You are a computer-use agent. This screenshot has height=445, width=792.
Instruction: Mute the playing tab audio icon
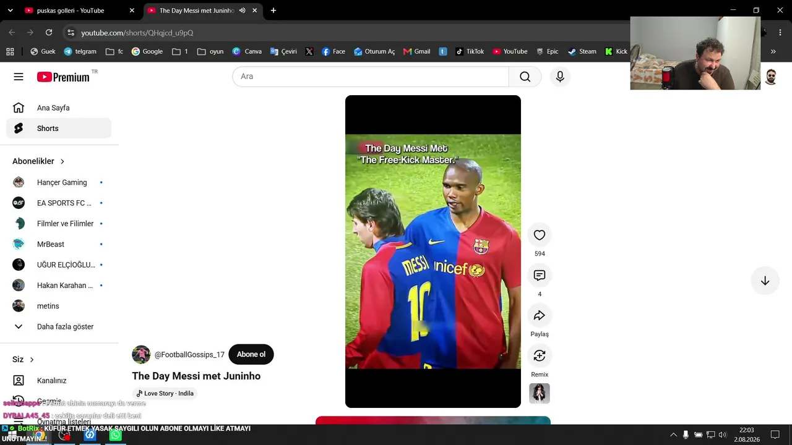point(243,11)
